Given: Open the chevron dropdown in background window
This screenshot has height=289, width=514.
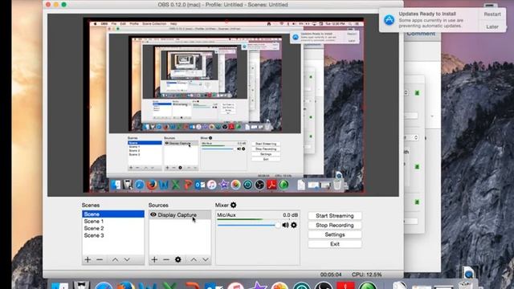Looking at the screenshot, I should pos(432,116).
